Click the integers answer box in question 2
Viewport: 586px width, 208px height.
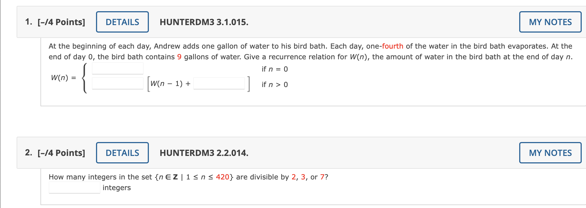click(x=74, y=187)
